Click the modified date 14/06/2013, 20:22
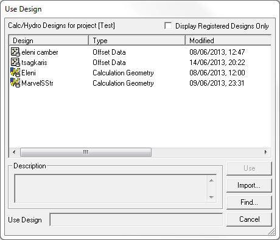Screen dimensions: 280x240 click(x=217, y=63)
